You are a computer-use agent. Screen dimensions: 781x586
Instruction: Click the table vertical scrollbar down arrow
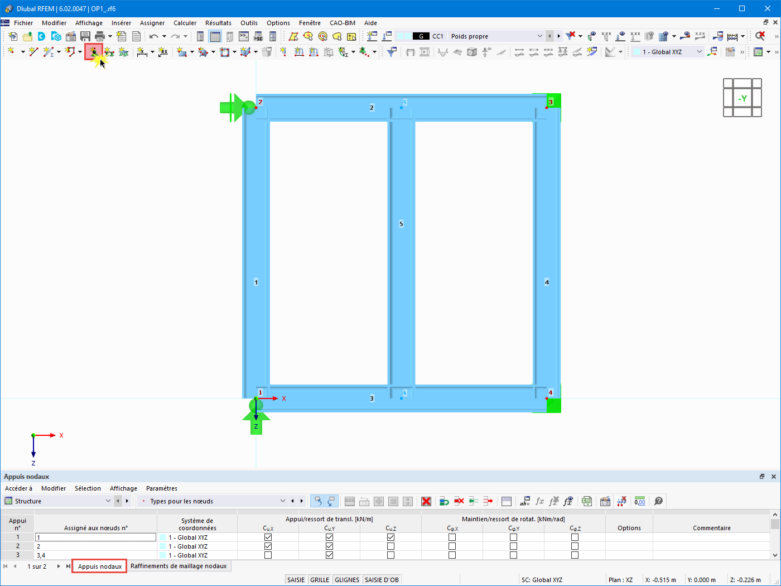pos(775,555)
